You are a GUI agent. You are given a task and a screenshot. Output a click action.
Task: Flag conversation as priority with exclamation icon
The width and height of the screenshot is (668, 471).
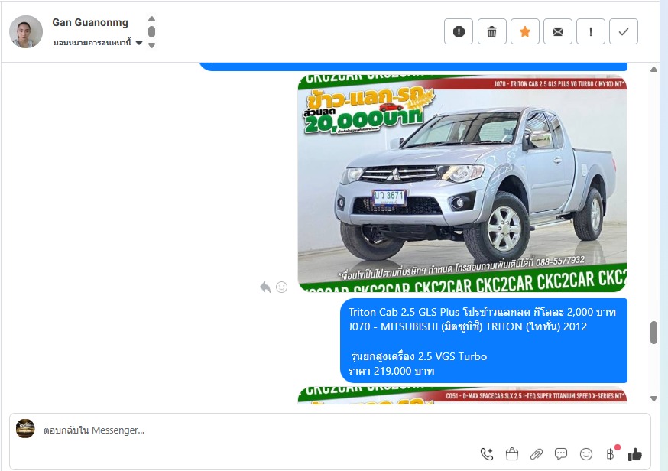[591, 31]
